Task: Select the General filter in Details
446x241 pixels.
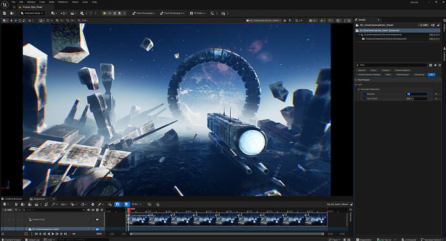Action: pos(361,70)
